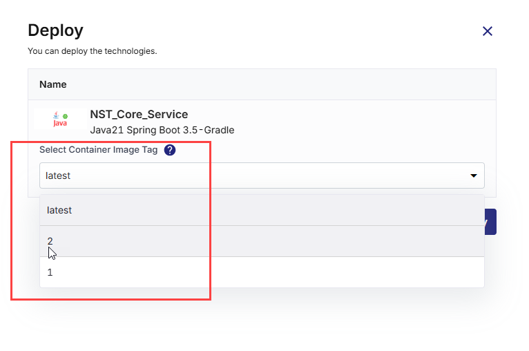Click the Deploy dialog title
This screenshot has height=351, width=529.
tap(56, 30)
